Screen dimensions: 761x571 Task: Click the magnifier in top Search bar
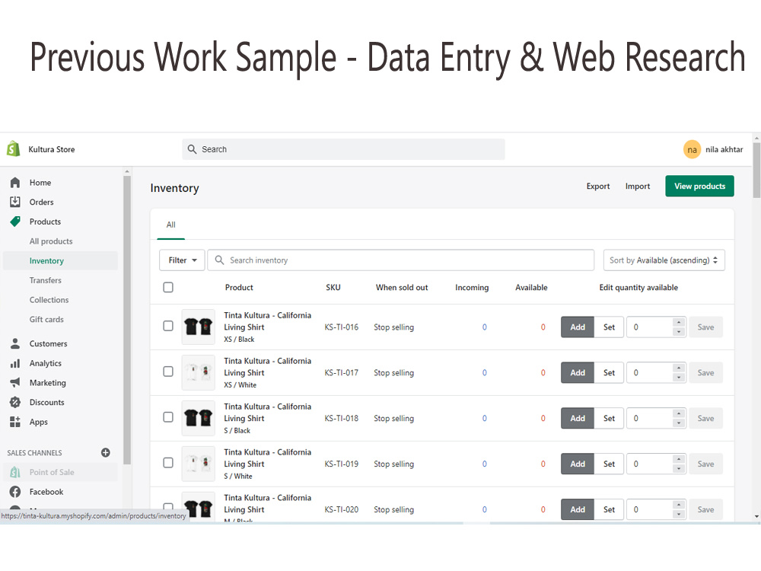click(193, 149)
